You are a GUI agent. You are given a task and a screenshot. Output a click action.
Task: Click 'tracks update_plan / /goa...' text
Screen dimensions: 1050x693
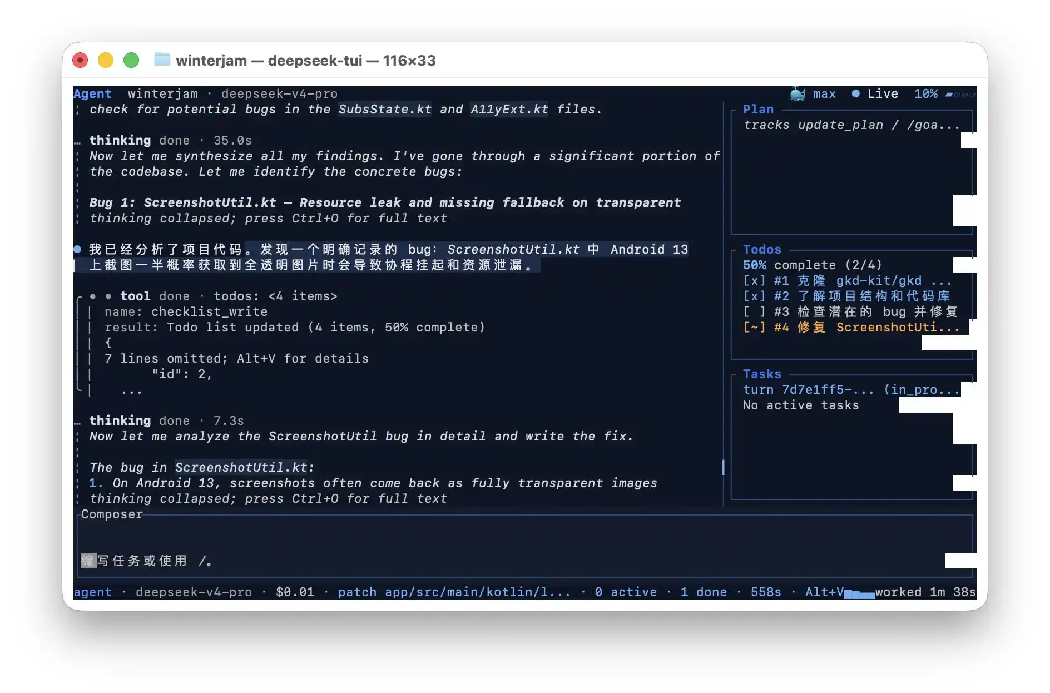pyautogui.click(x=851, y=125)
